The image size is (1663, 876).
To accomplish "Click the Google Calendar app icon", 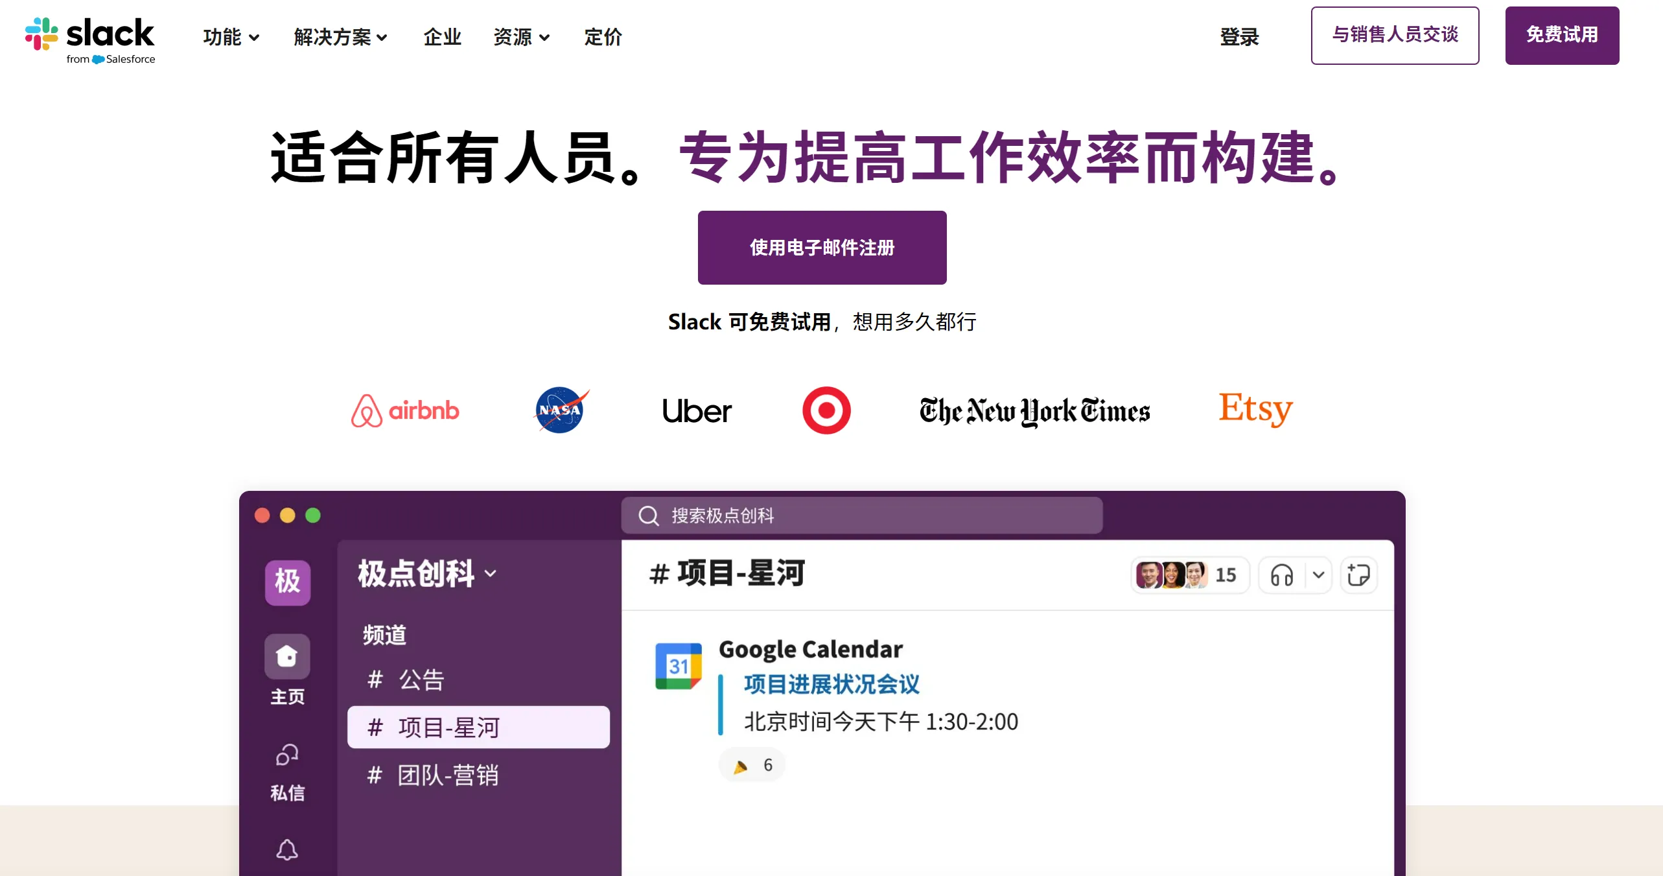I will [679, 666].
